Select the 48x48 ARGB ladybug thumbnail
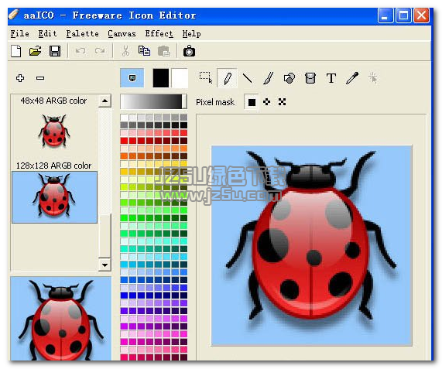442x369 pixels. [54, 131]
